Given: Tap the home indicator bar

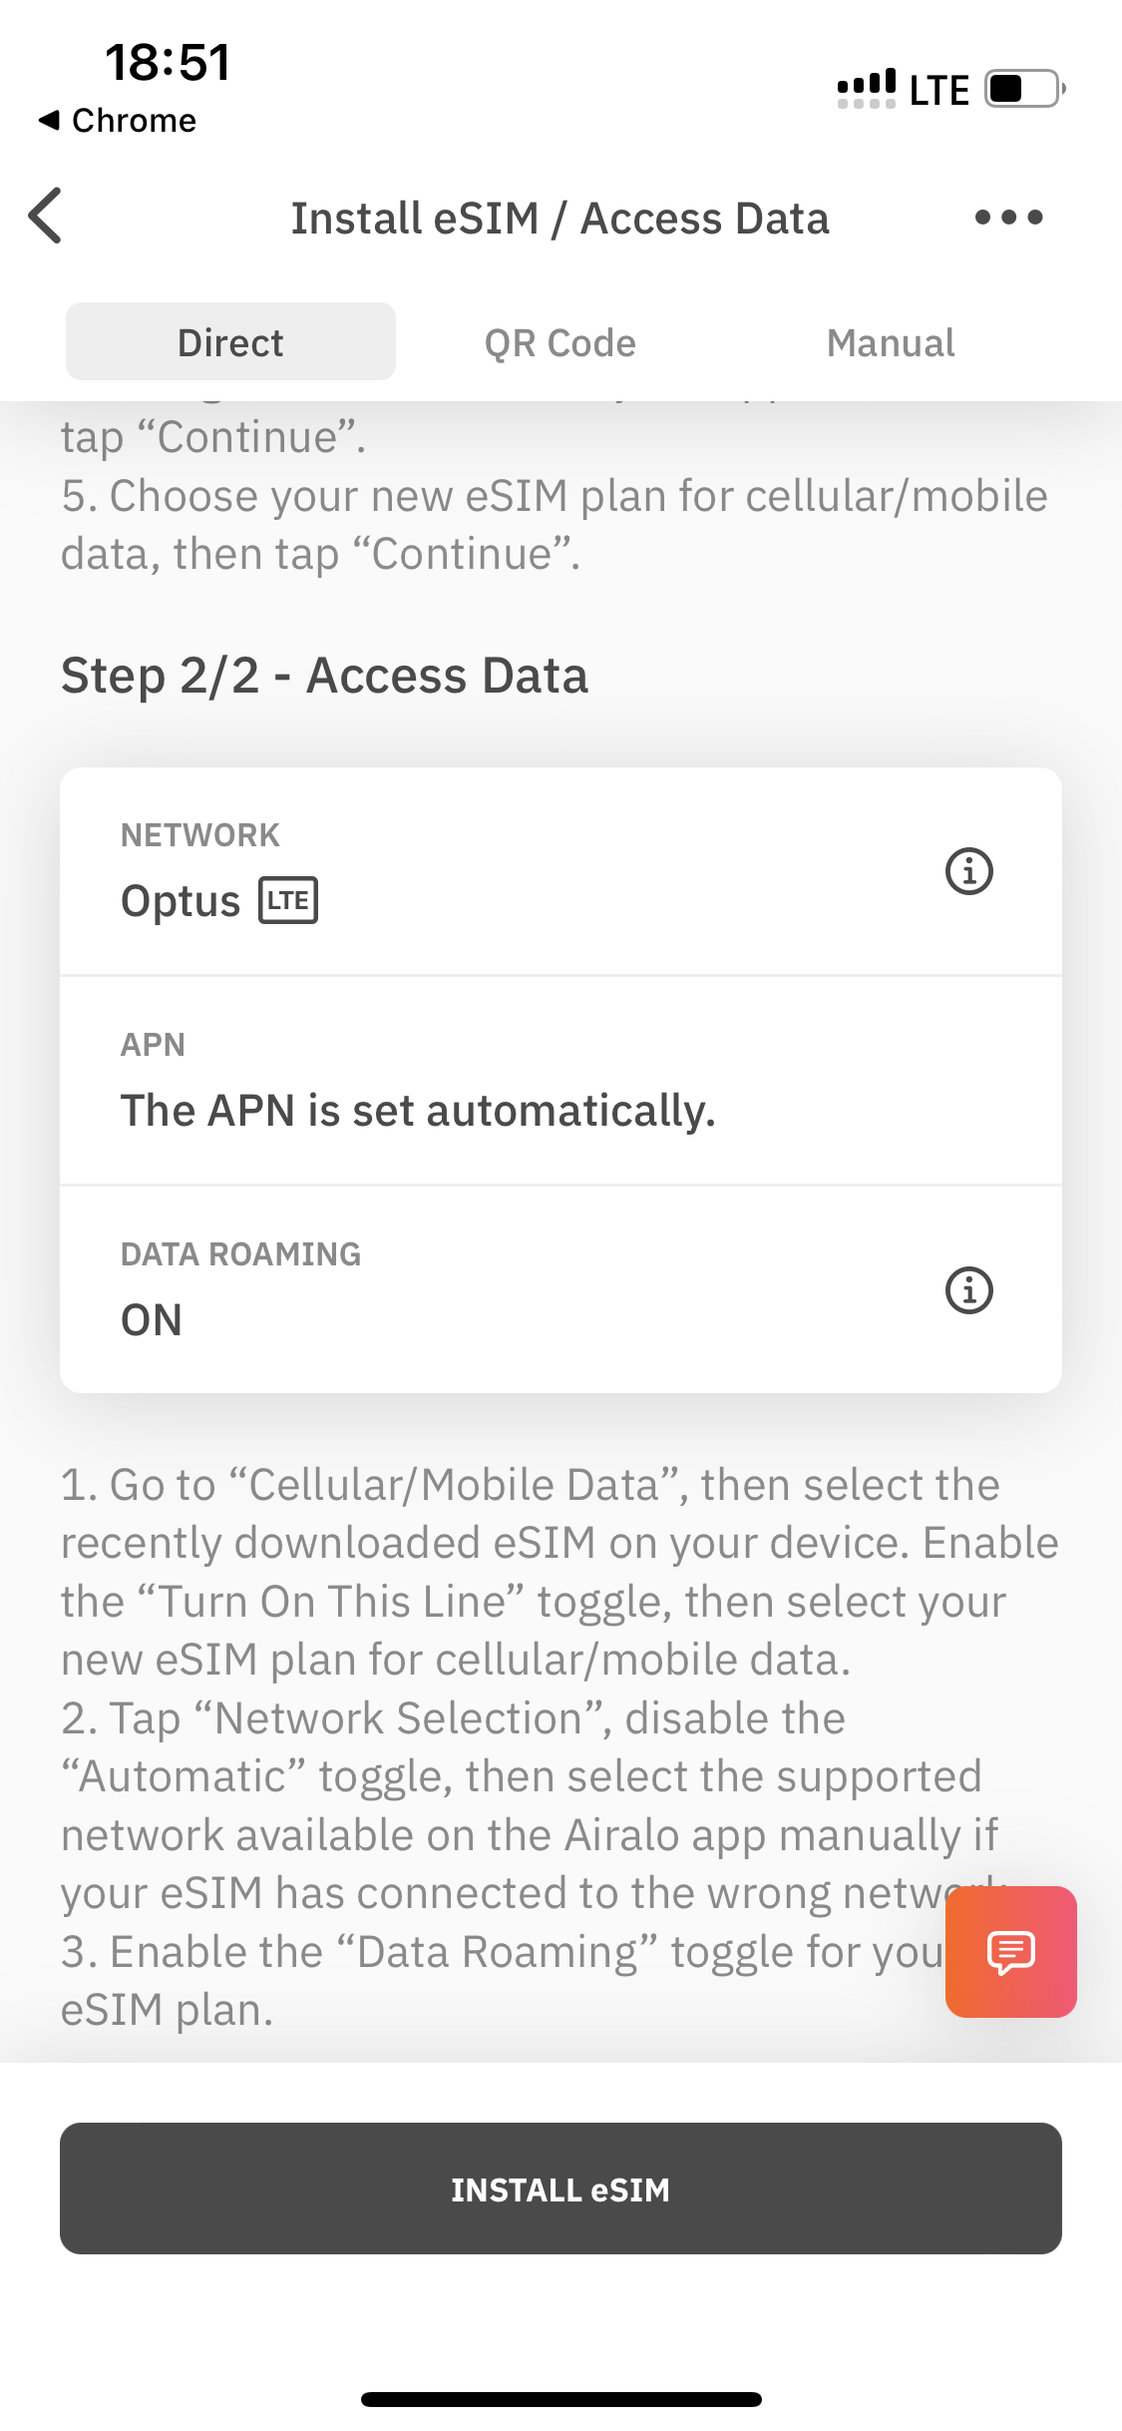Looking at the screenshot, I should coord(561,2399).
